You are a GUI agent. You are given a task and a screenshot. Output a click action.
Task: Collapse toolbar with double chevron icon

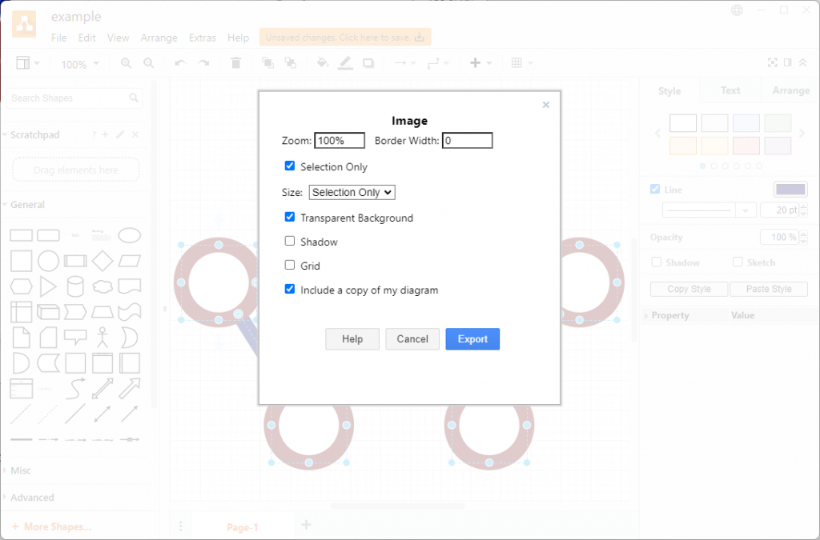(x=802, y=62)
